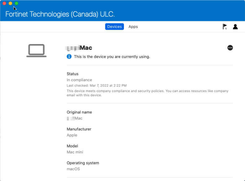Click the device name heading
245x181 pixels.
pos(79,48)
